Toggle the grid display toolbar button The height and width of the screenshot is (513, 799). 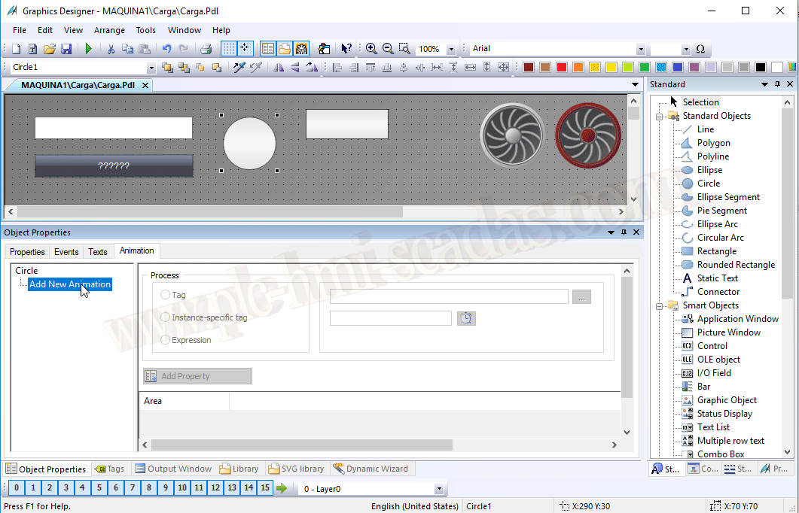(x=228, y=49)
